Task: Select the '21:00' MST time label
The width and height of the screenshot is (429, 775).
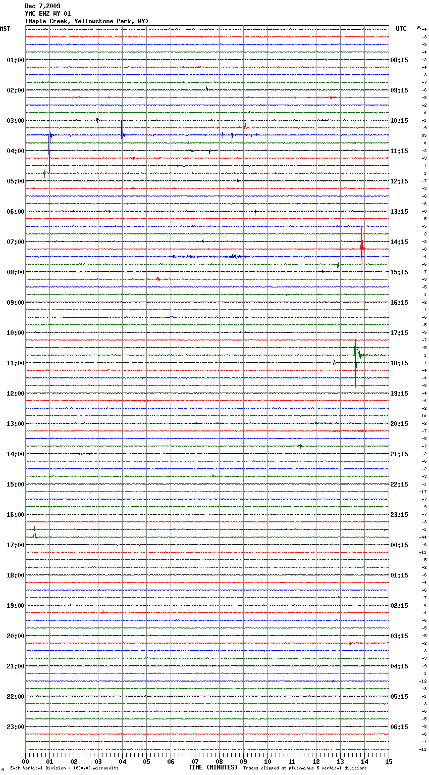Action: pos(16,666)
